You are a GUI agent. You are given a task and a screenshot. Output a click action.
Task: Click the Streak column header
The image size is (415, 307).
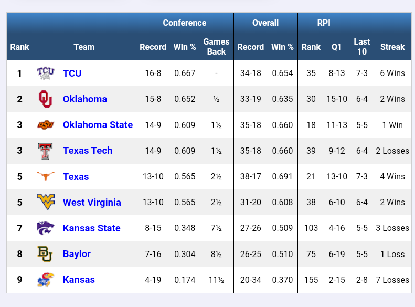(x=392, y=47)
